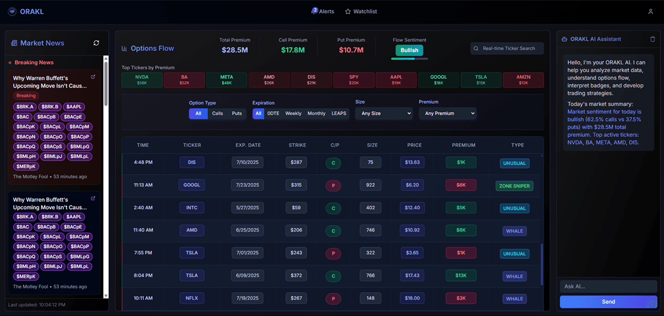Open the Watchlist star icon
The image size is (664, 316).
pyautogui.click(x=348, y=12)
